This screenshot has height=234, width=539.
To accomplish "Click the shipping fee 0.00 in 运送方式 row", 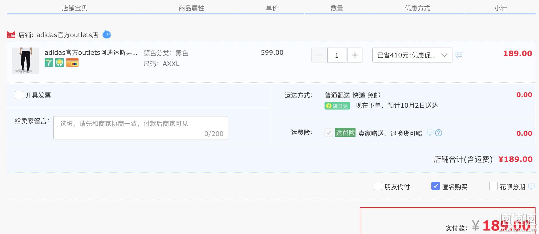I will pos(524,95).
